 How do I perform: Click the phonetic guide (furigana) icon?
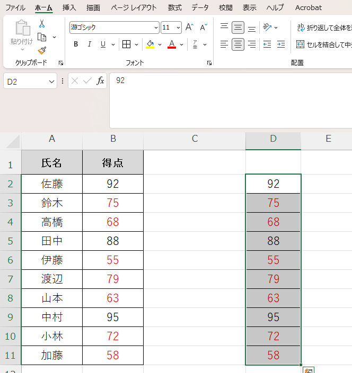tap(195, 44)
